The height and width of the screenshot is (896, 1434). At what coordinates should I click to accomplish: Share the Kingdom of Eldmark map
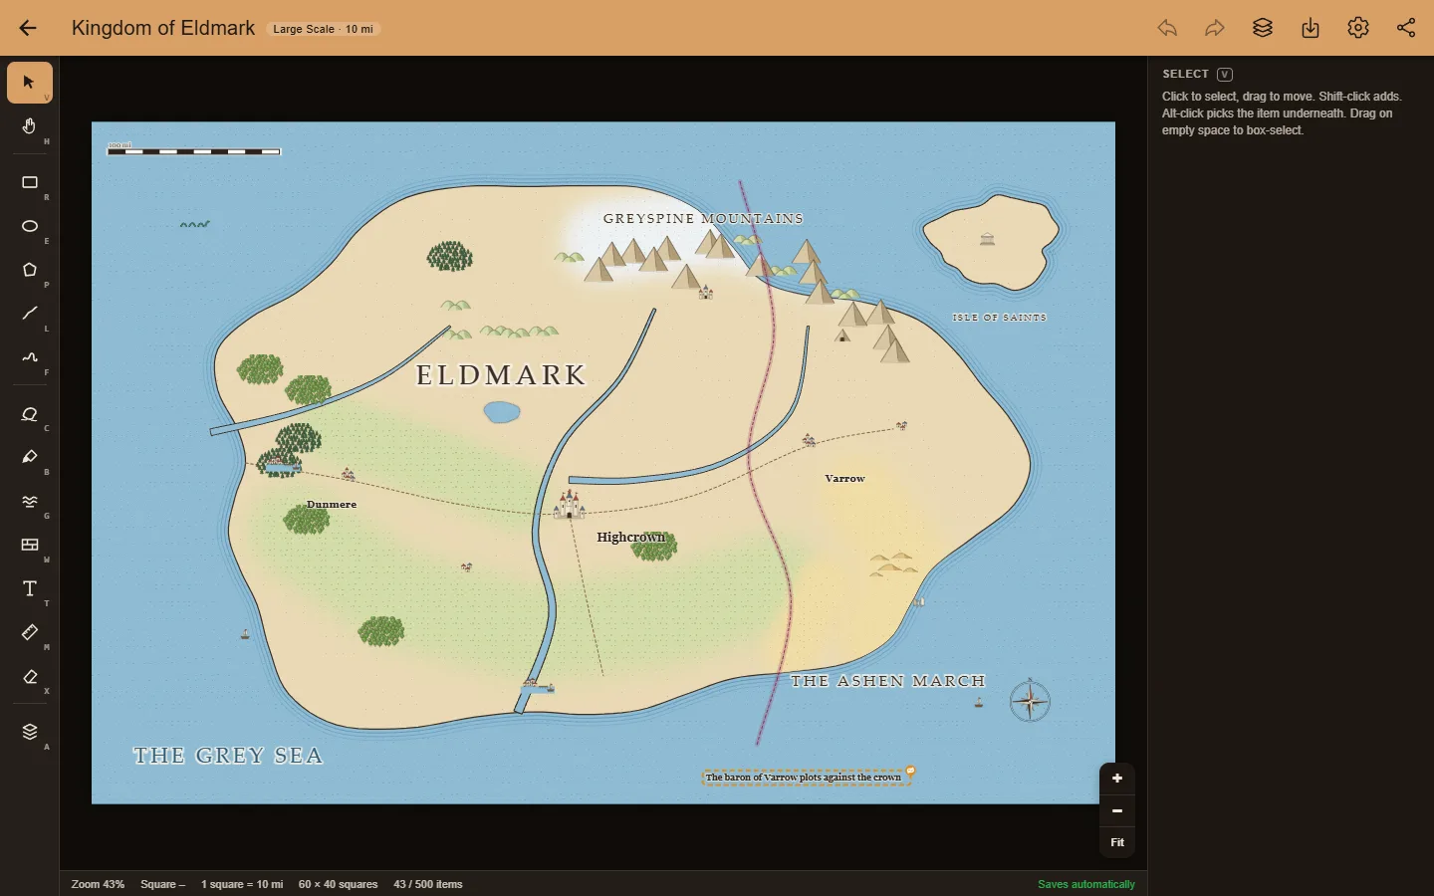coord(1406,28)
